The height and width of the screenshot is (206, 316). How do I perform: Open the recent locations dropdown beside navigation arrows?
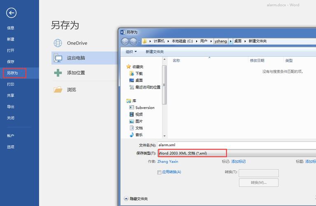pyautogui.click(x=139, y=42)
